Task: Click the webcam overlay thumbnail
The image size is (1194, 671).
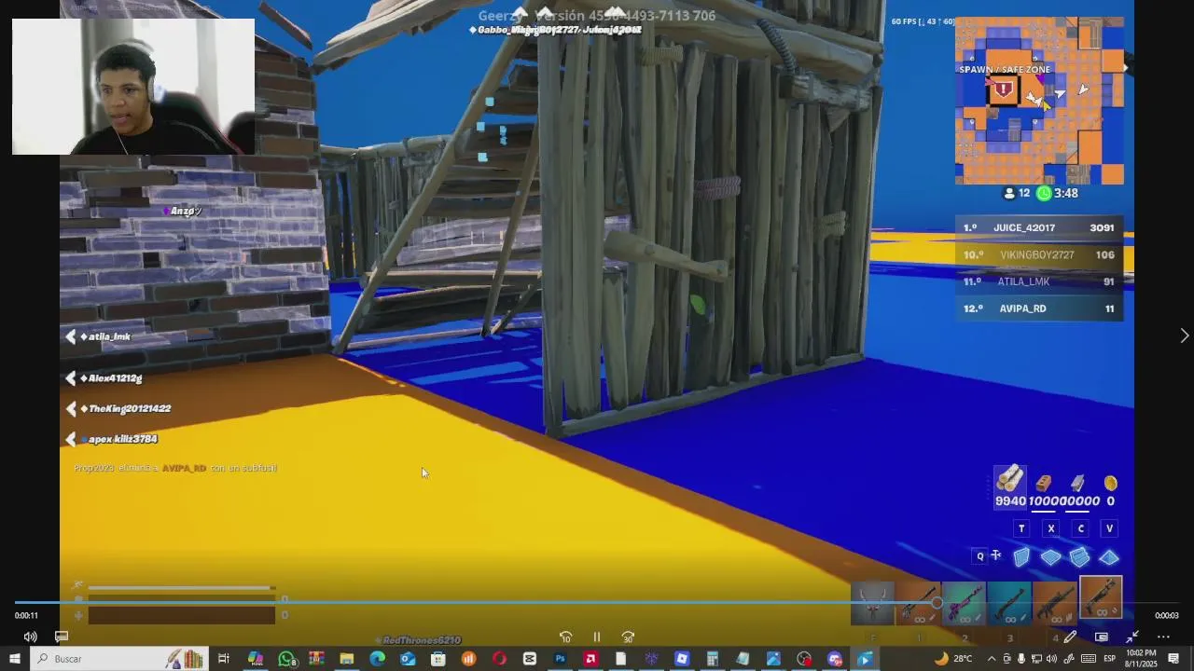Action: (133, 87)
